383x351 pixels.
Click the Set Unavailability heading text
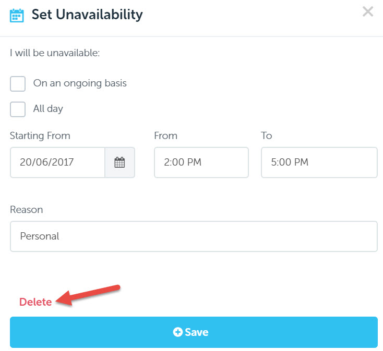pos(87,15)
